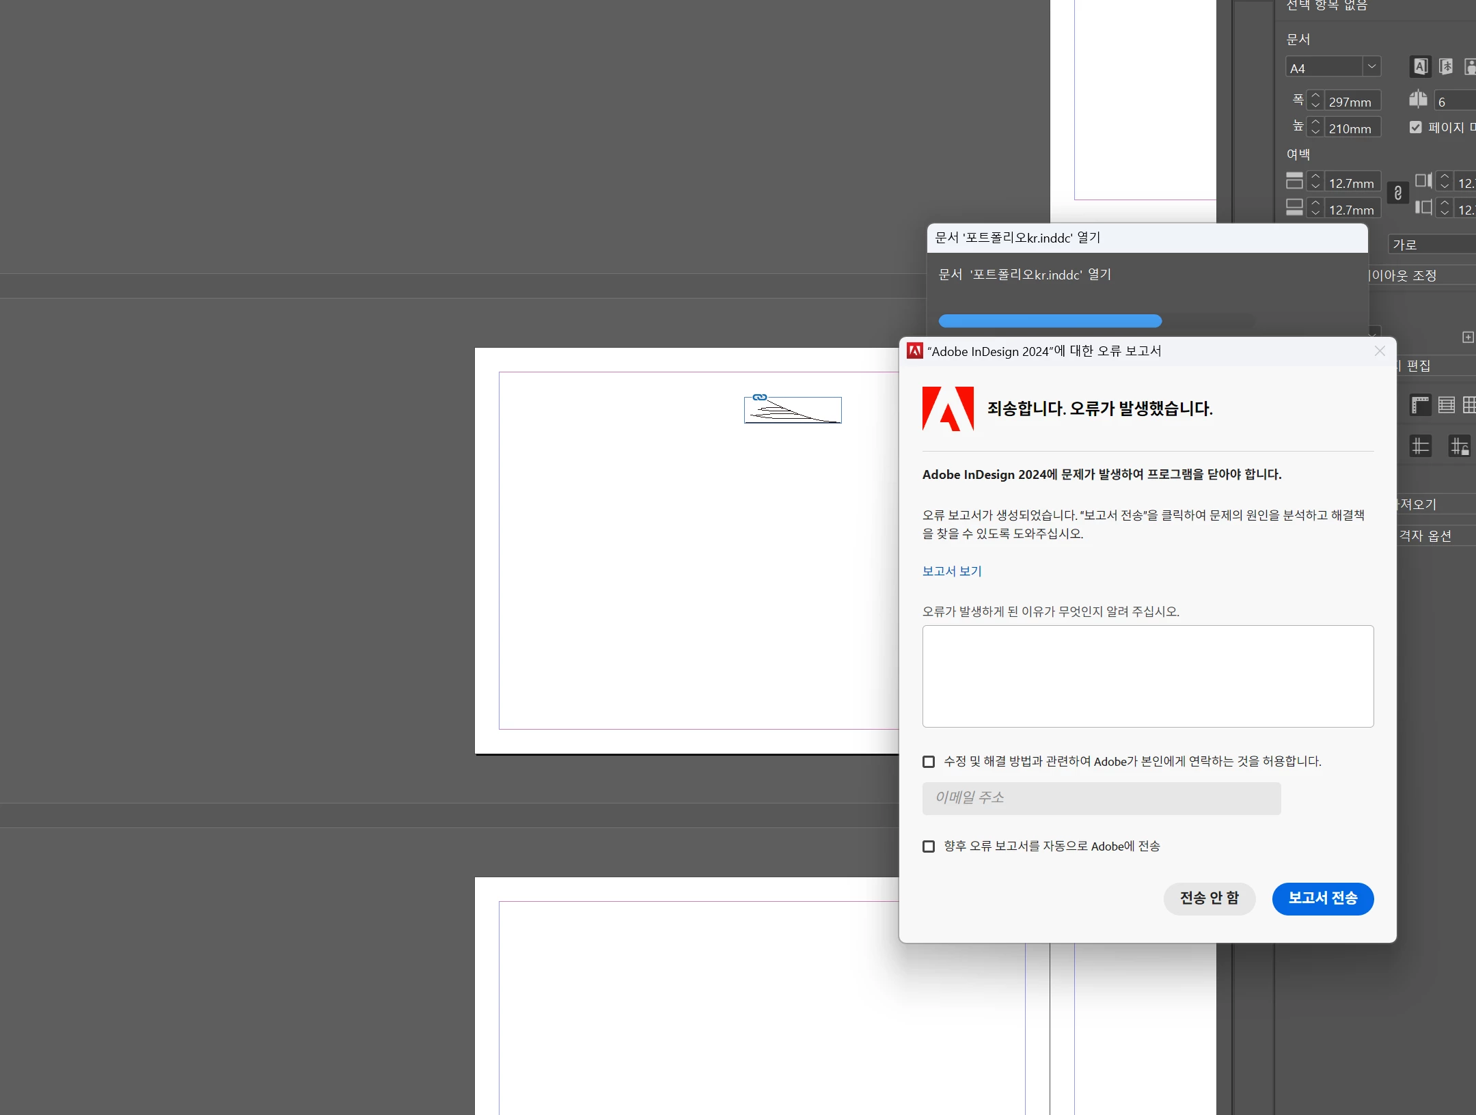
Task: Open the A4 page size dropdown
Action: coord(1371,66)
